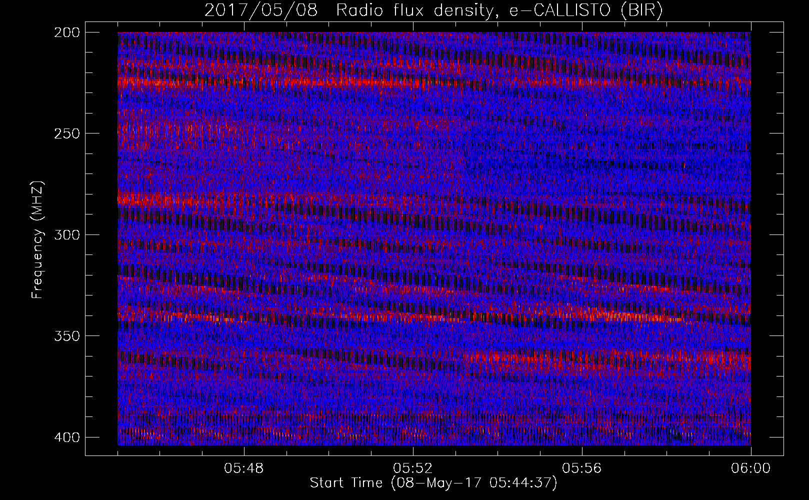Screen dimensions: 809x500
Task: Click the 05:56 time tick label
Action: point(582,468)
